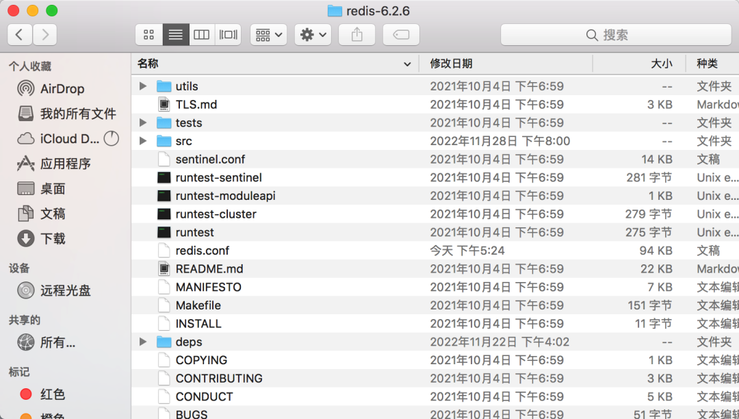Click the iCloud sync progress indicator
Image resolution: width=739 pixels, height=419 pixels.
pos(112,138)
